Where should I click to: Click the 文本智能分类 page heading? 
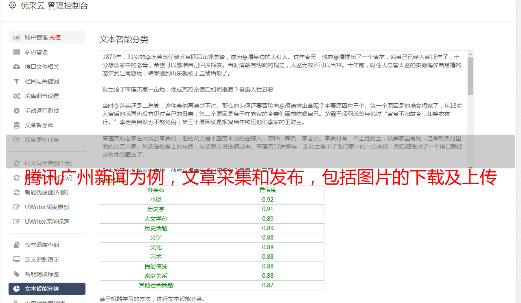click(x=124, y=39)
